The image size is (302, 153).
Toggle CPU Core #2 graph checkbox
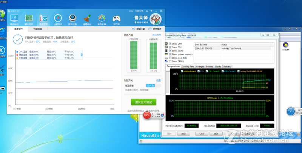point(223,71)
